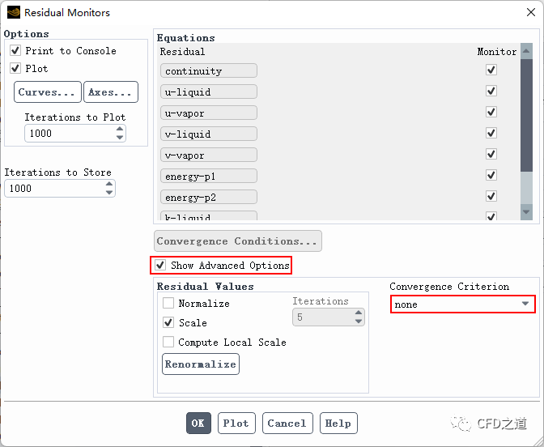This screenshot has width=544, height=447.
Task: Uncheck Show Advanced Options
Action: pyautogui.click(x=160, y=266)
